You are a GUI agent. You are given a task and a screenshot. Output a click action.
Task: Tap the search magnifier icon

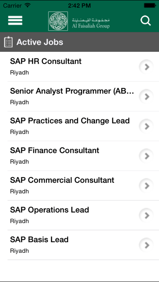coord(146,21)
